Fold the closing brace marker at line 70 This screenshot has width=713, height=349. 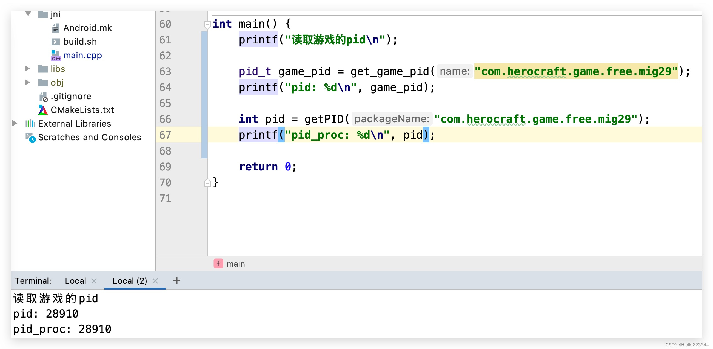point(207,183)
